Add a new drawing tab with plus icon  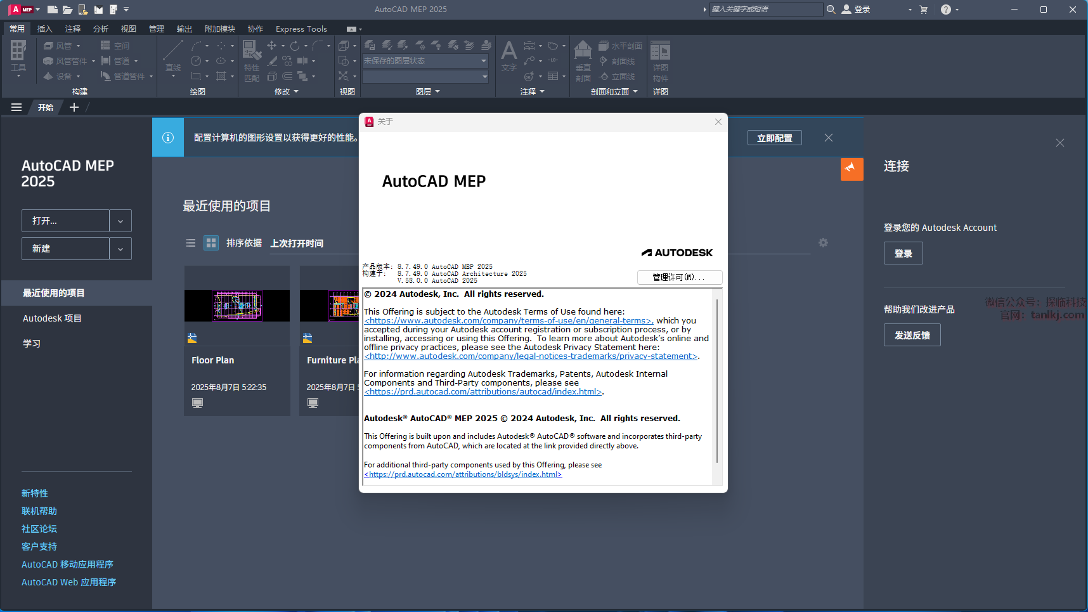coord(74,107)
